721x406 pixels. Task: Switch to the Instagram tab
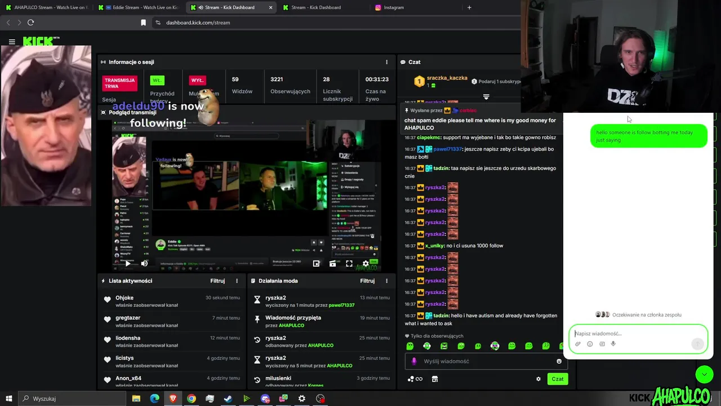[x=414, y=7]
